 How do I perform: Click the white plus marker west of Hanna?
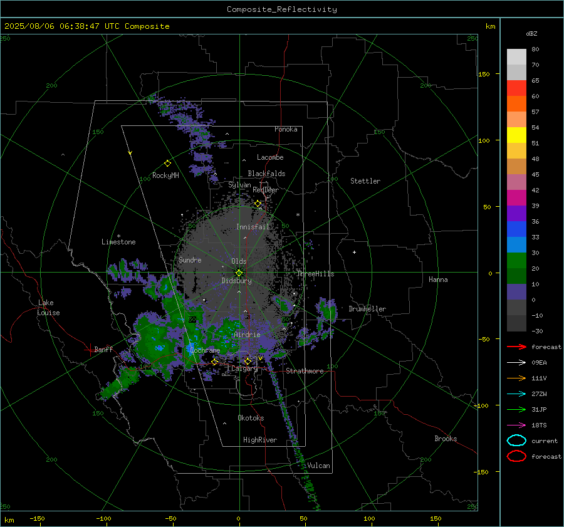(x=354, y=252)
